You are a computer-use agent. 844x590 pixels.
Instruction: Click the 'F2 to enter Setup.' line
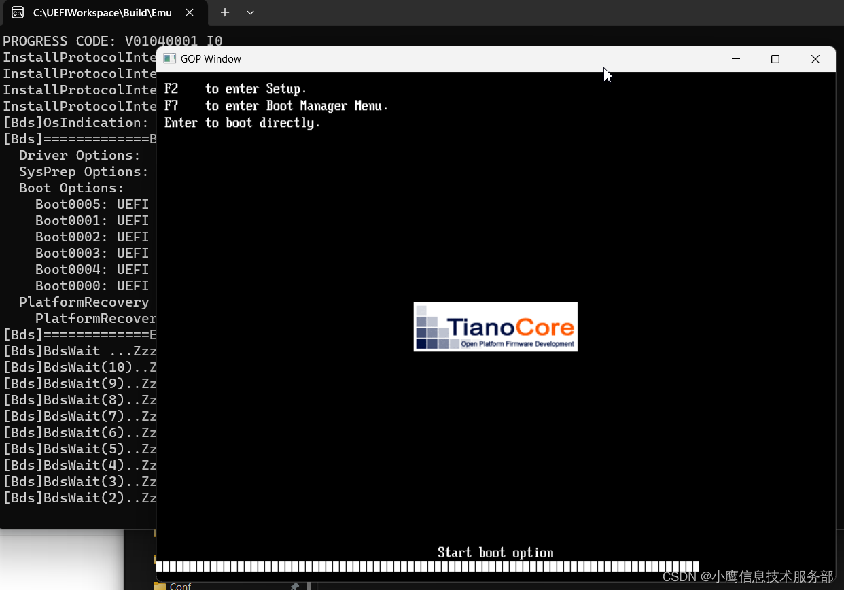pyautogui.click(x=236, y=89)
